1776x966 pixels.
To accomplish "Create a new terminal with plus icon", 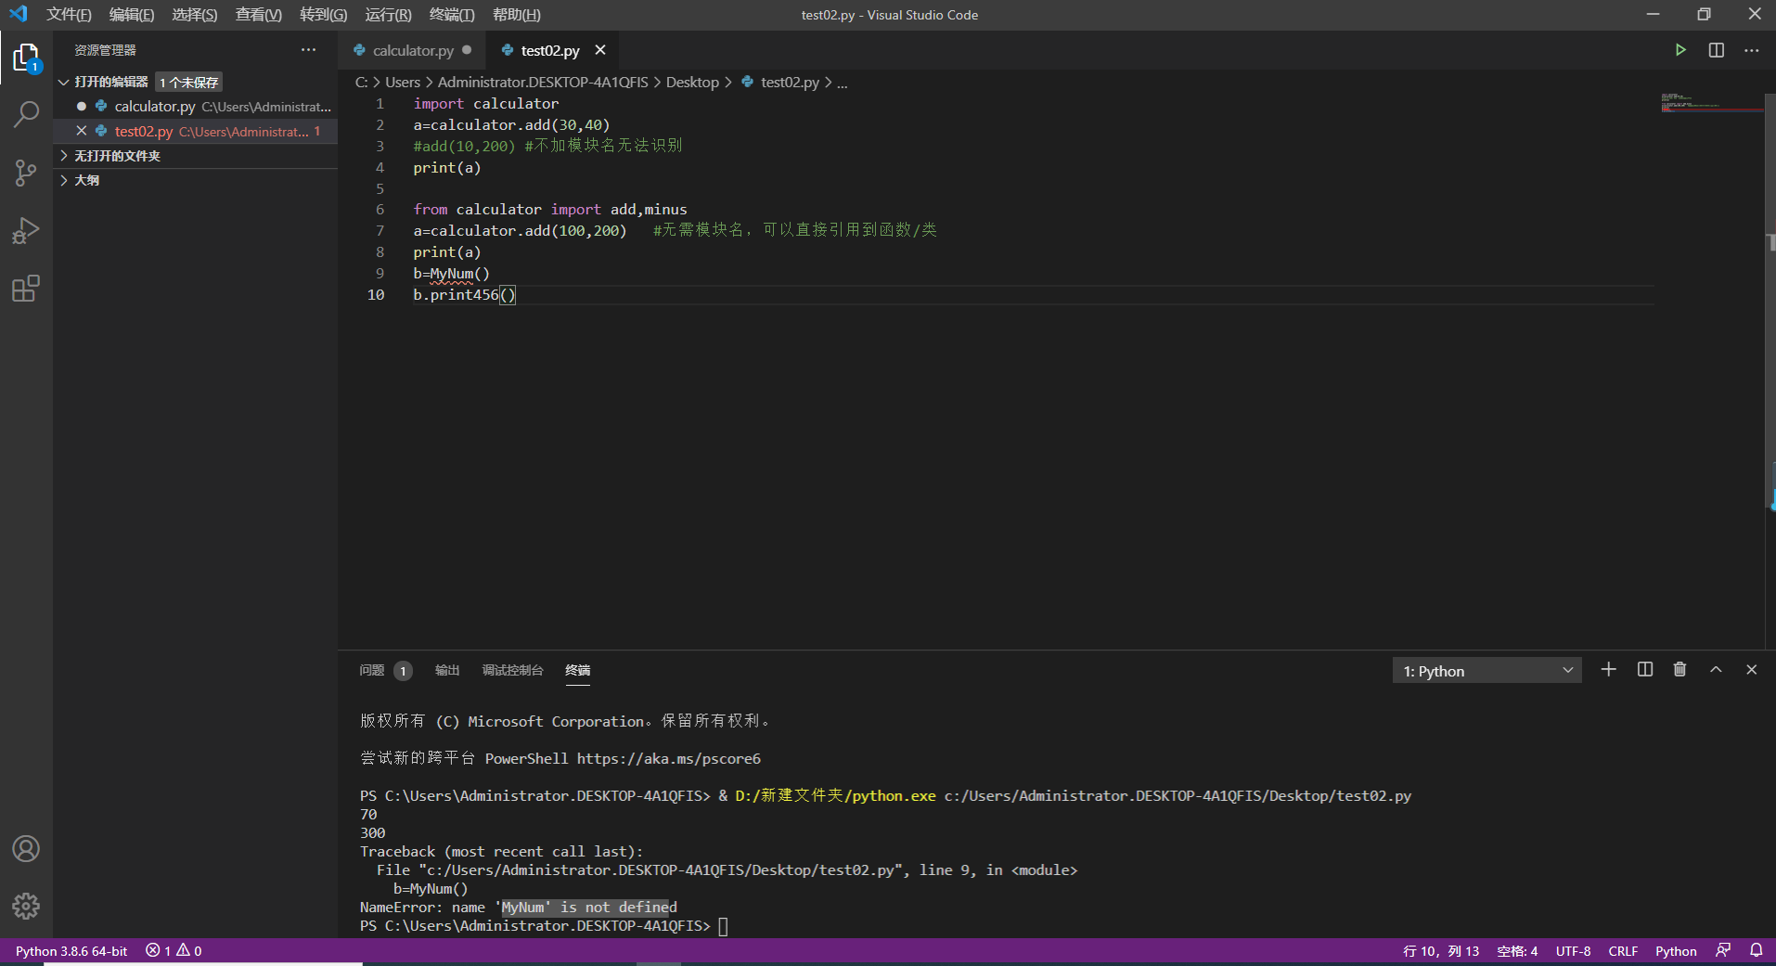I will tap(1609, 670).
